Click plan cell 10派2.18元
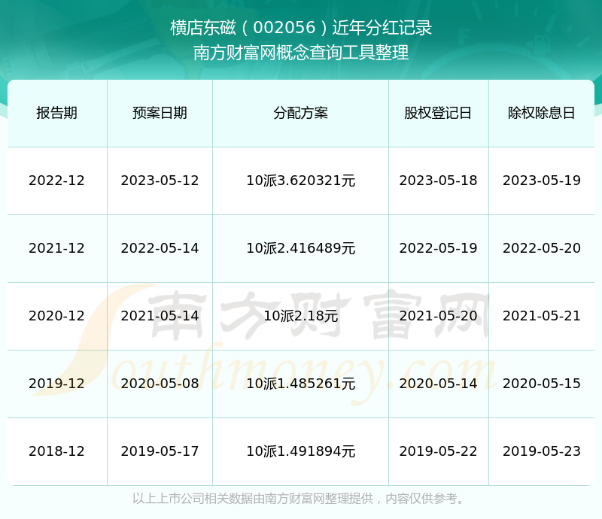 point(300,316)
